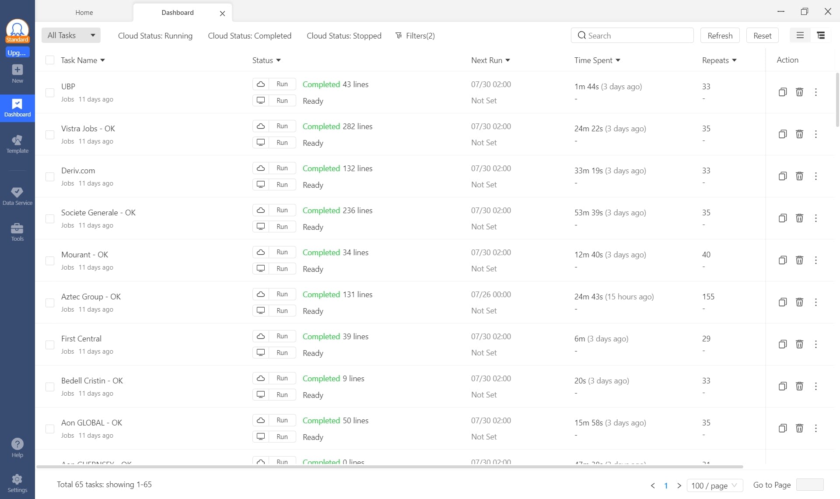Duplicate the Vistra Jobs - OK task
This screenshot has width=840, height=499.
(783, 134)
